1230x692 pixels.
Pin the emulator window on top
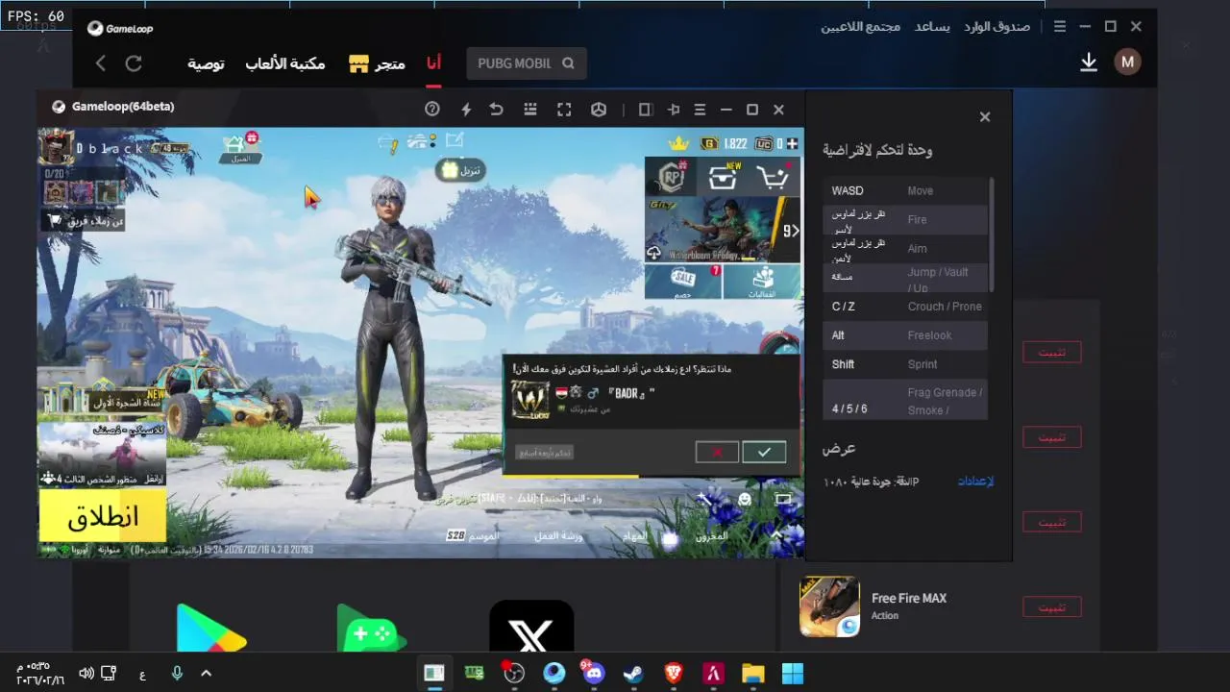click(674, 110)
